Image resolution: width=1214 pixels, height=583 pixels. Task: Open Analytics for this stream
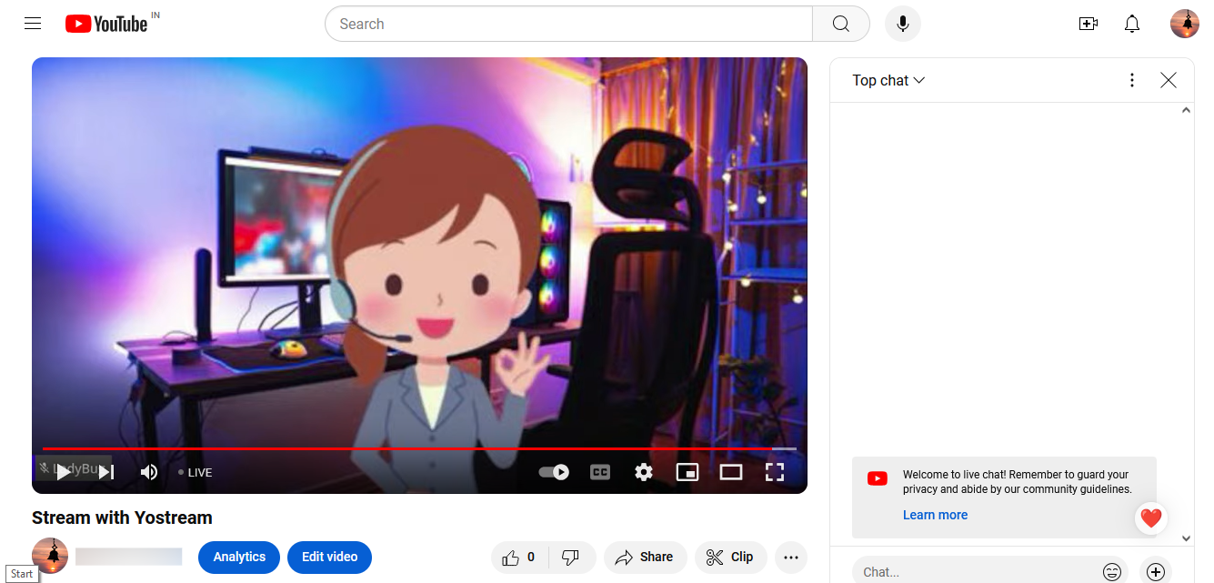click(x=238, y=557)
